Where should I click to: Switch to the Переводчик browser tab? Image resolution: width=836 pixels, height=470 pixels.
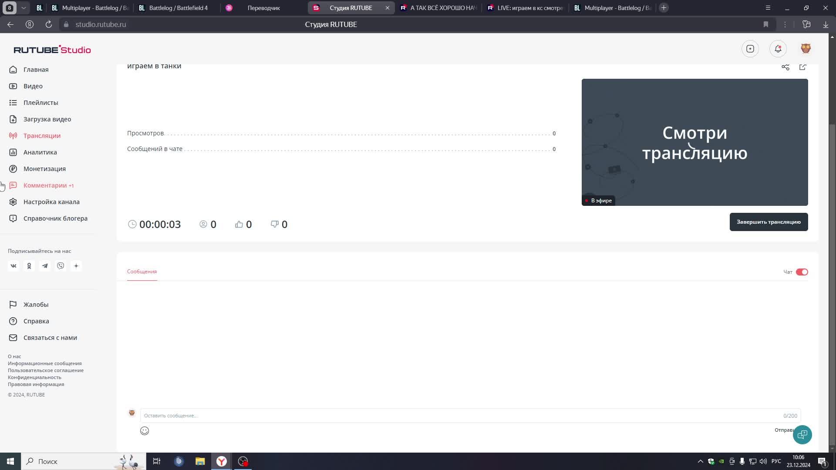pyautogui.click(x=263, y=8)
